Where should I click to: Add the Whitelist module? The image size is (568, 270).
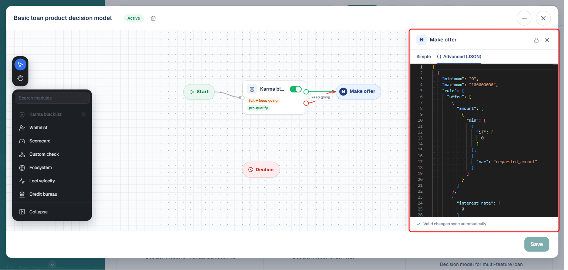[x=52, y=128]
